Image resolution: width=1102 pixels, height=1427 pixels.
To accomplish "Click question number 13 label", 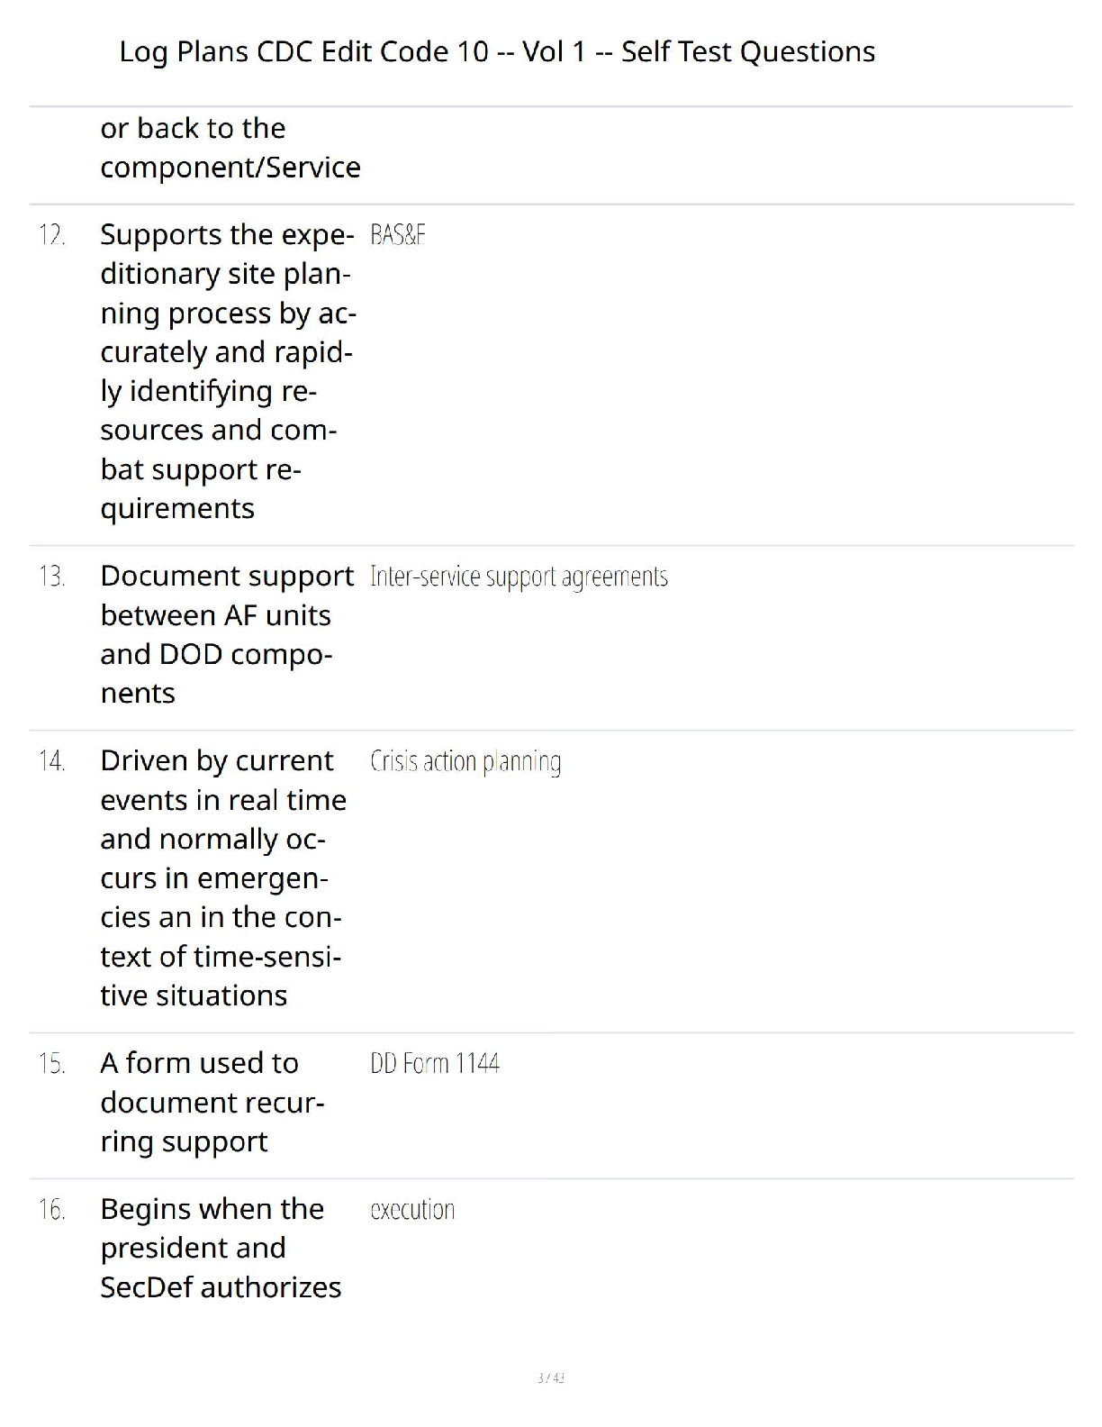I will pyautogui.click(x=51, y=577).
